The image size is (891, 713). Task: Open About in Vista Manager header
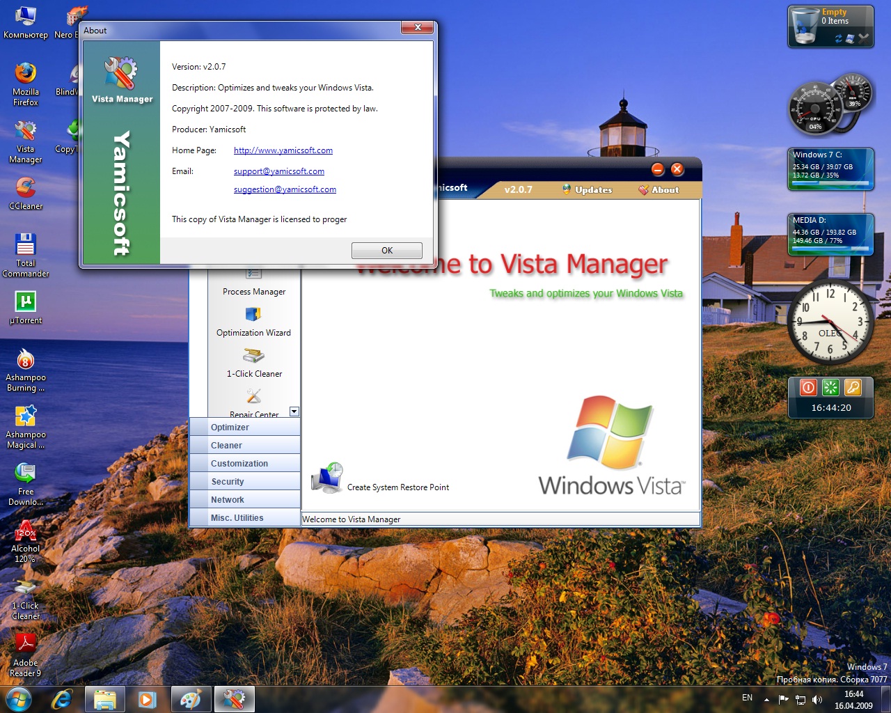tap(659, 189)
